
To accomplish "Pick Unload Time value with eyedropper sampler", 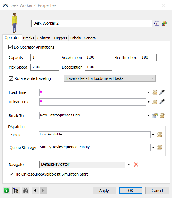I will 162,102.
